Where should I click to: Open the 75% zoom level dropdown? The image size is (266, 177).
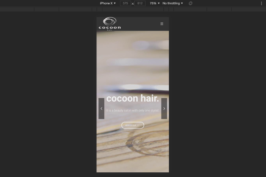(x=155, y=3)
